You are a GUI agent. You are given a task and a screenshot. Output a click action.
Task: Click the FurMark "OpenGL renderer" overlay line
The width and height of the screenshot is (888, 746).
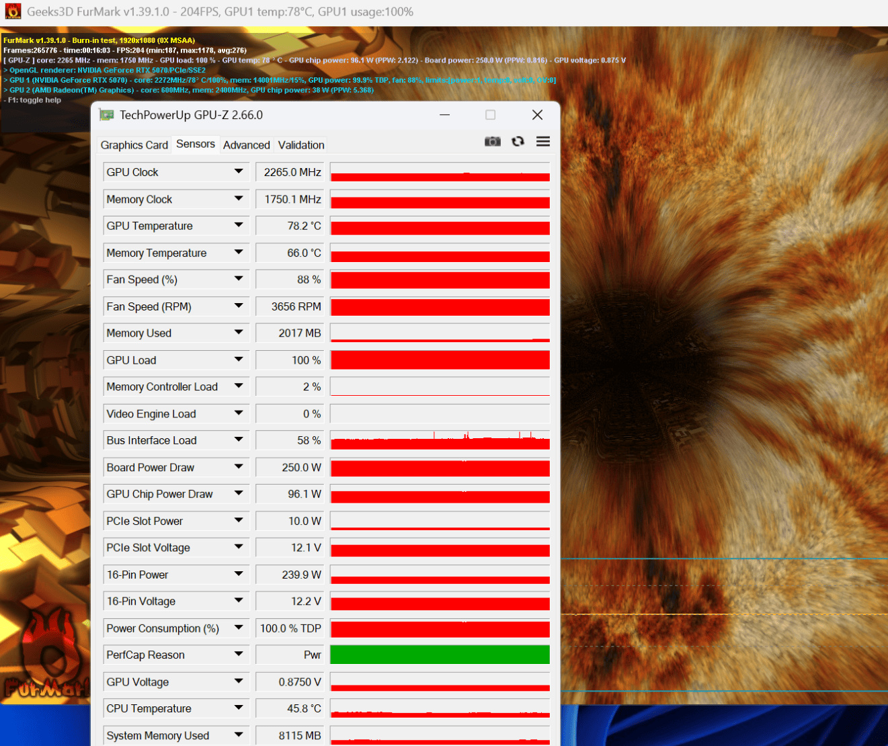(105, 70)
